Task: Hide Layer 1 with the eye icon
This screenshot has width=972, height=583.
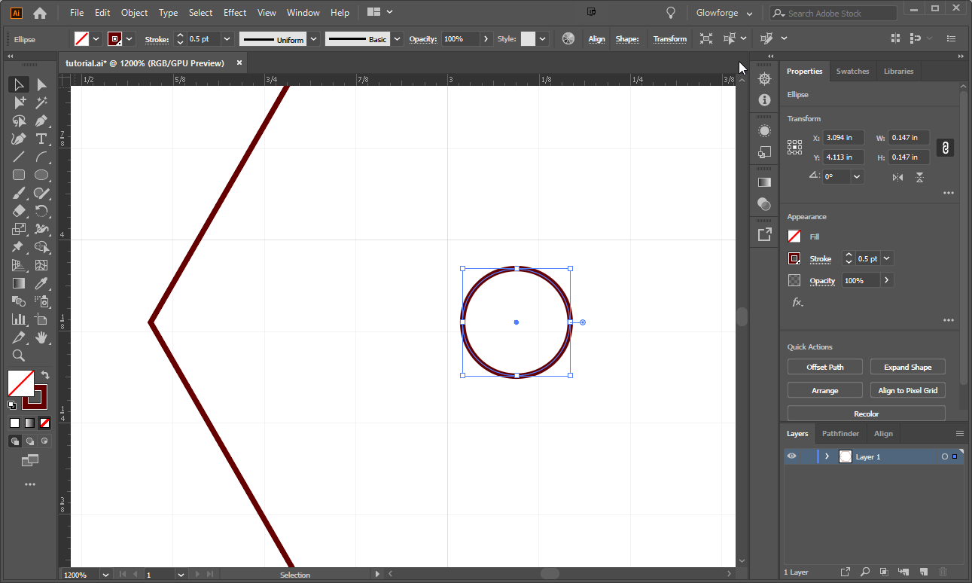Action: pos(791,456)
